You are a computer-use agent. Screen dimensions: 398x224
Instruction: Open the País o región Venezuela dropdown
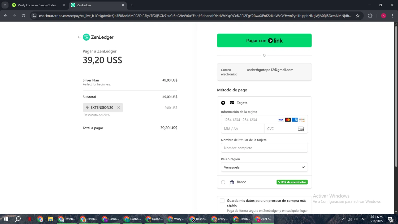click(264, 167)
